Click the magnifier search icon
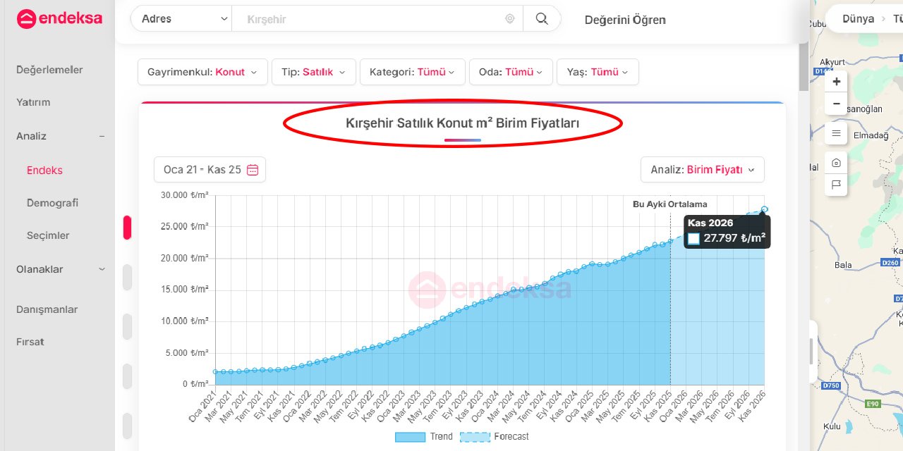The image size is (903, 451). (542, 19)
